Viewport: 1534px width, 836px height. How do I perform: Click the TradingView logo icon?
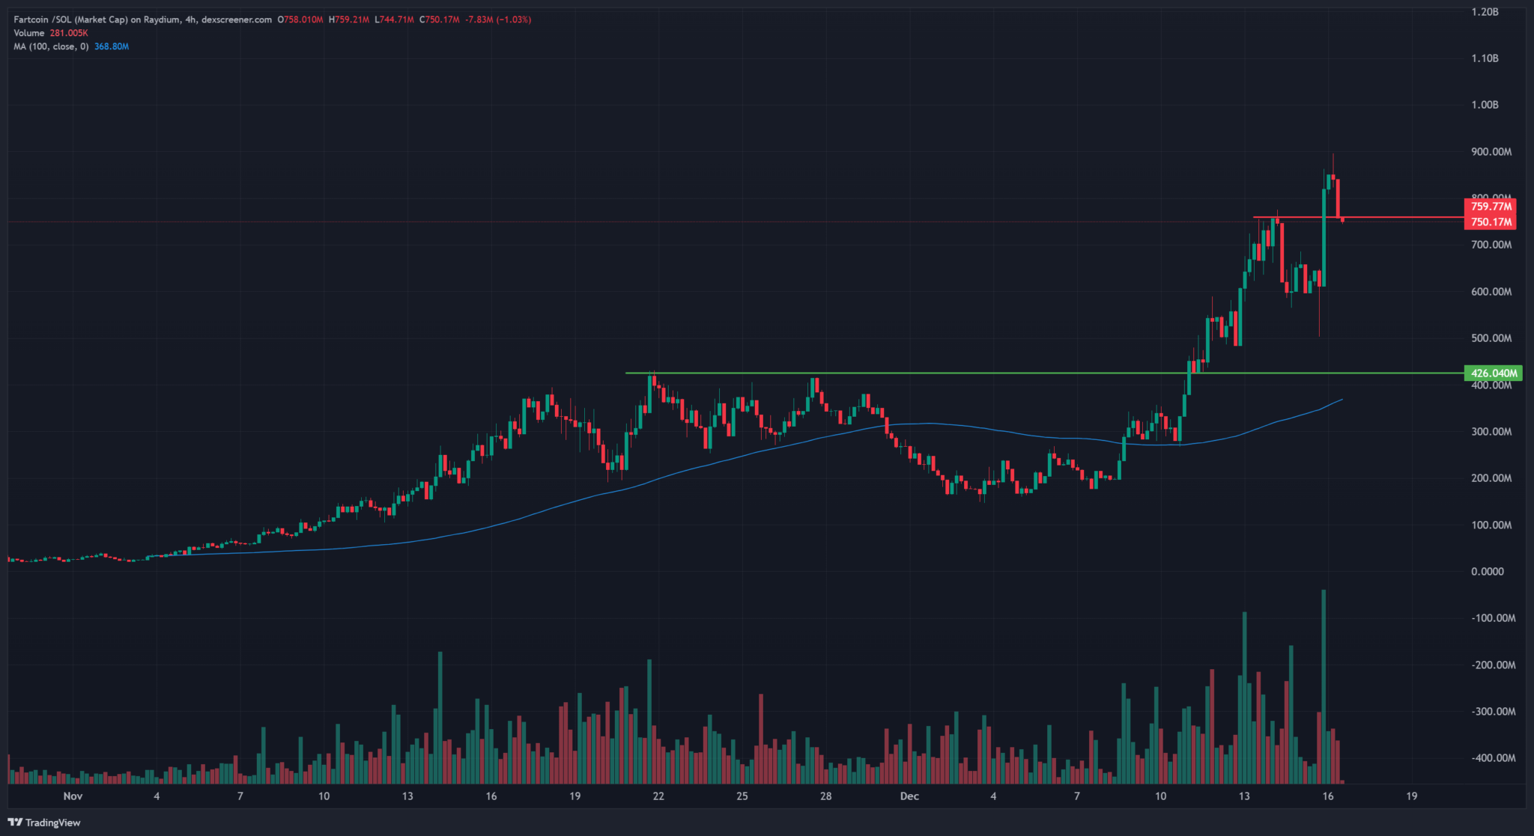pyautogui.click(x=15, y=822)
